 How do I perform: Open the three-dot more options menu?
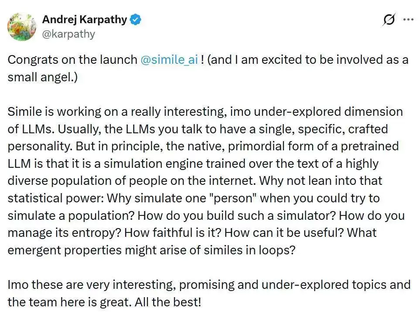click(408, 20)
